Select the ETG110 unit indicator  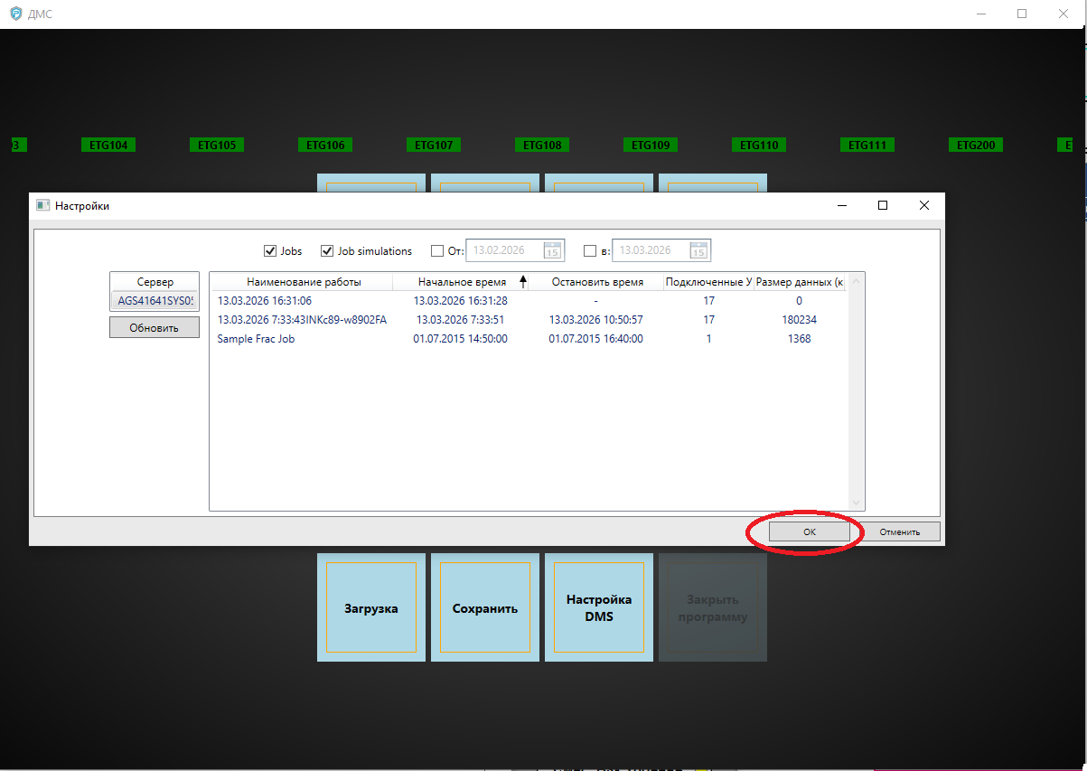(759, 145)
